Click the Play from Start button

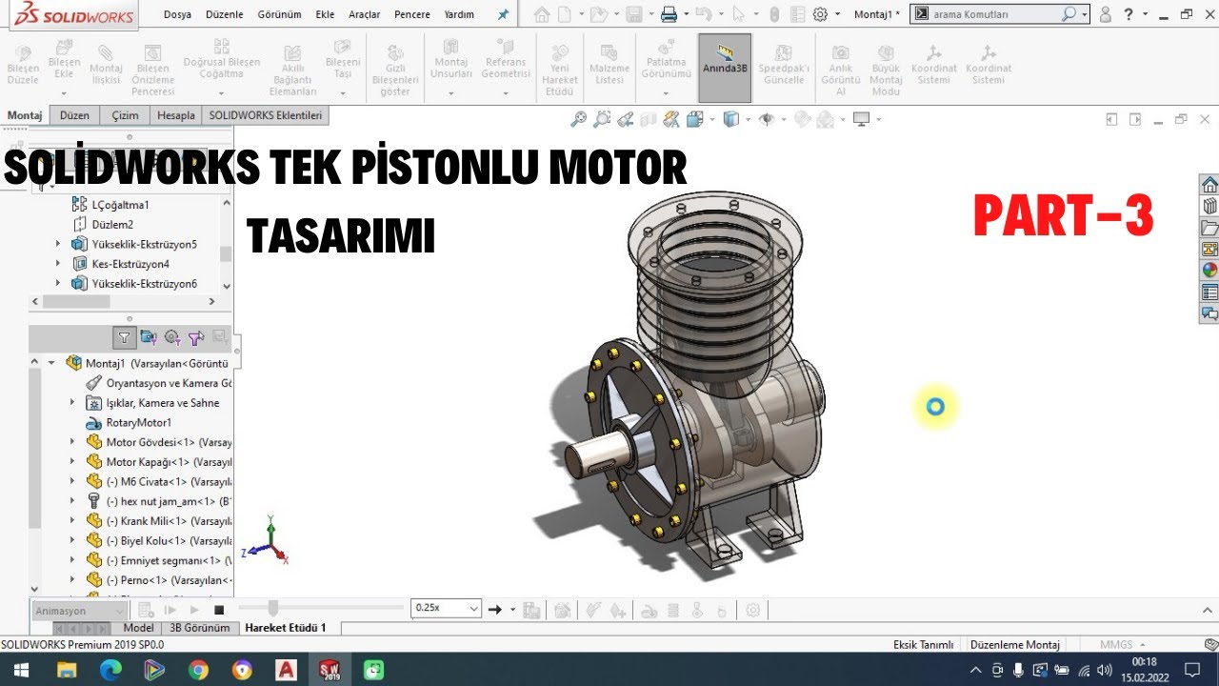click(170, 610)
